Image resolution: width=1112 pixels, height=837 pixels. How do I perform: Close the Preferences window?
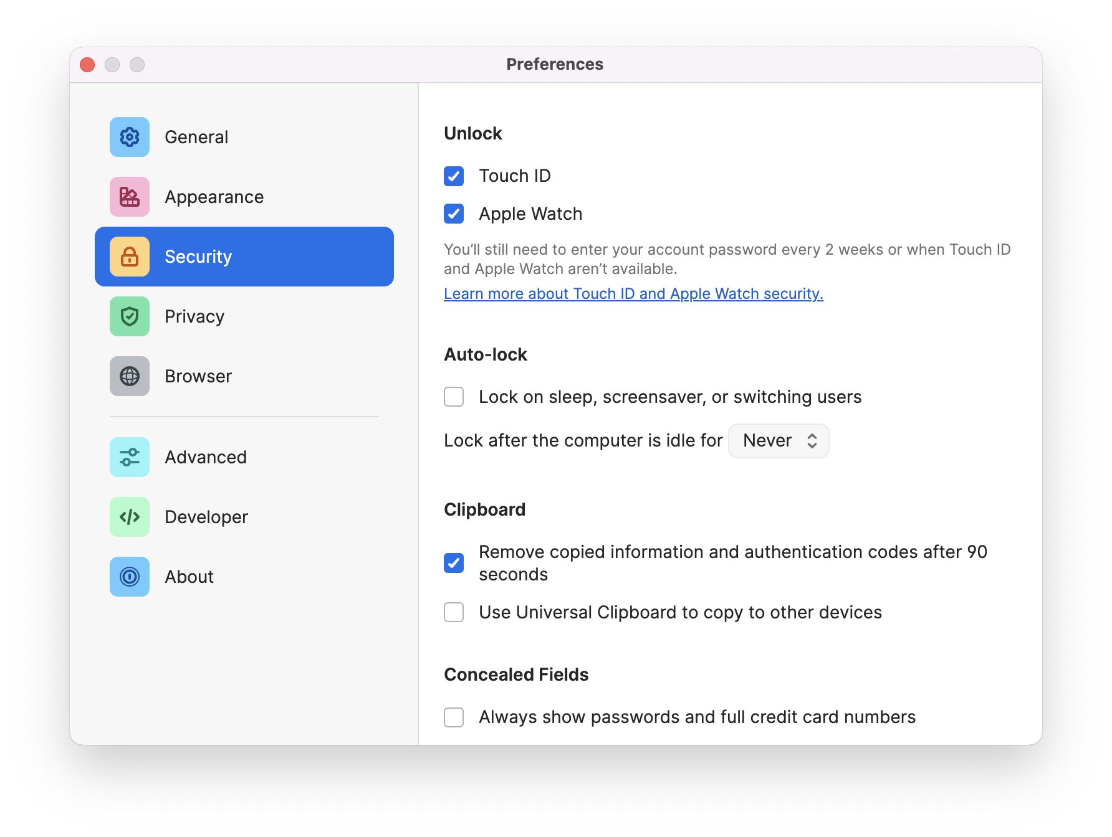point(87,65)
